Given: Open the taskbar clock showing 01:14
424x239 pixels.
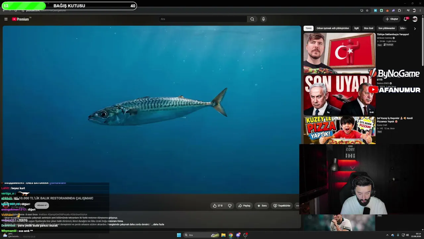Looking at the screenshot, I should (x=416, y=235).
